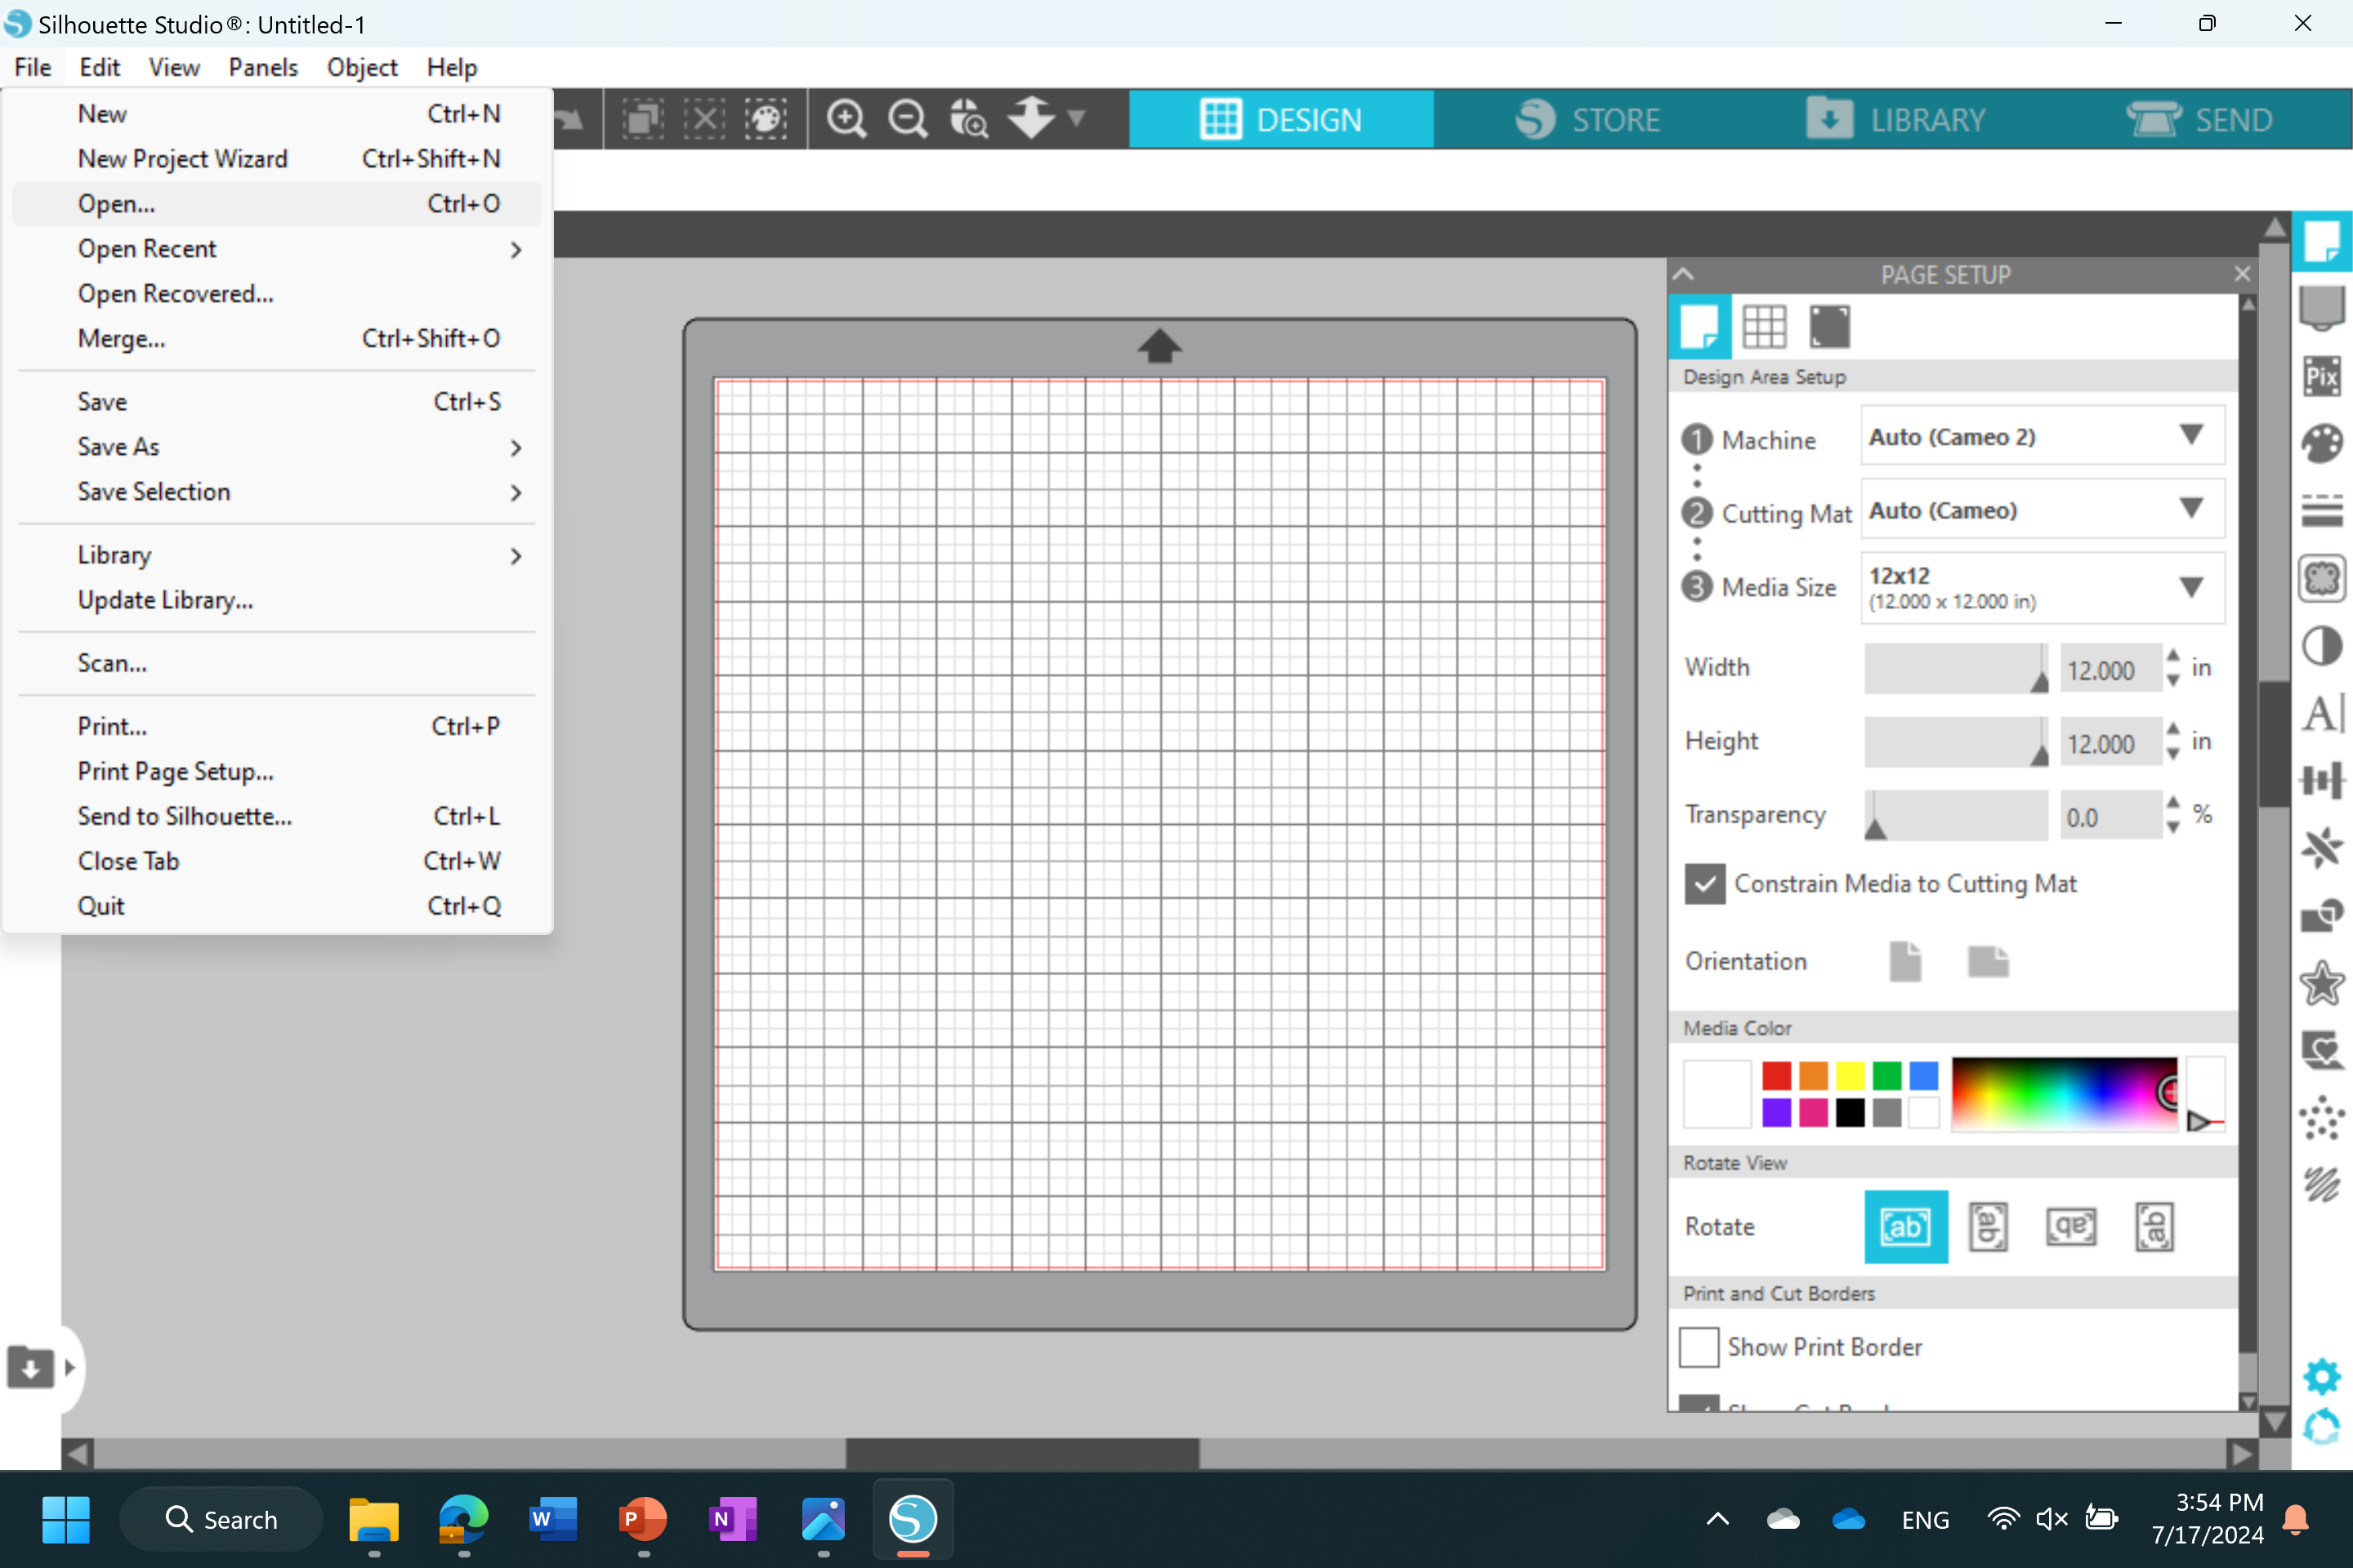Click Update Library... menu entry
Viewport: 2353px width, 1568px height.
tap(277, 600)
